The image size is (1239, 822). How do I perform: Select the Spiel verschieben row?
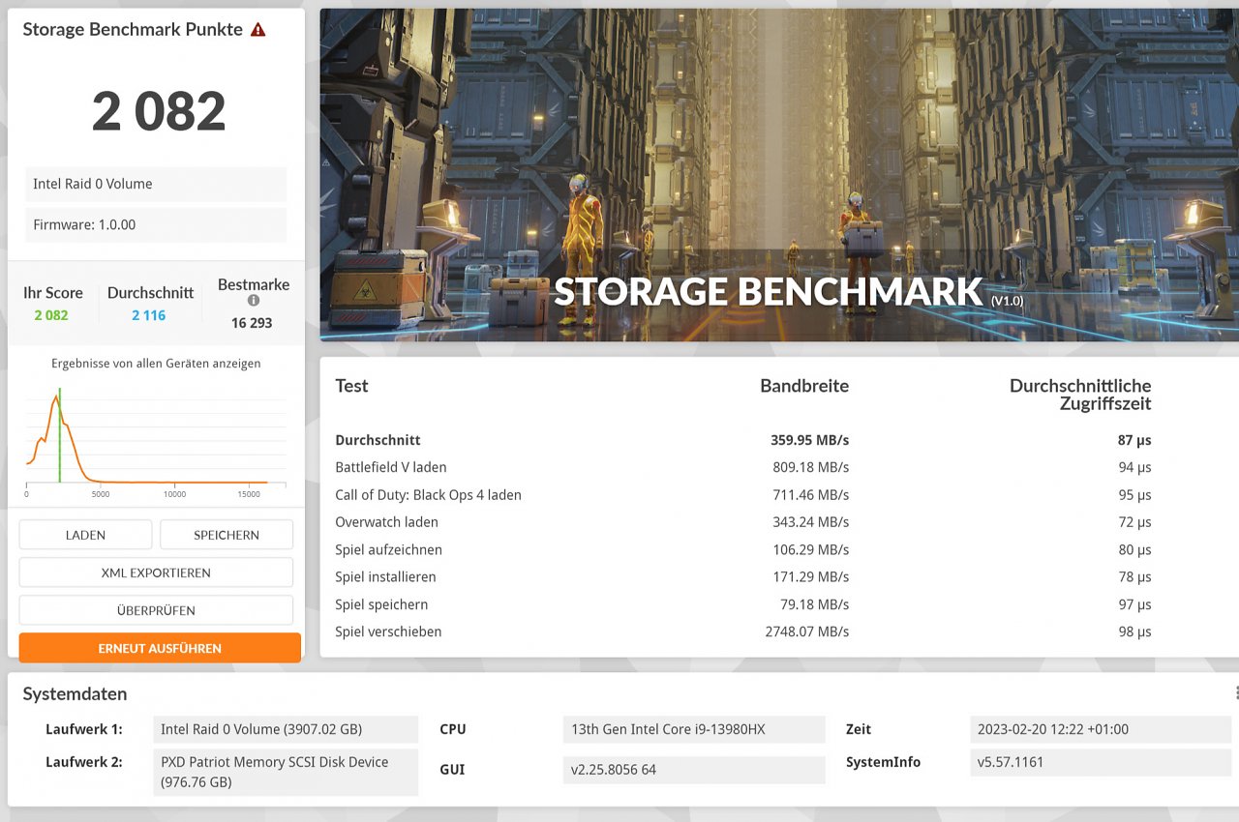(743, 631)
